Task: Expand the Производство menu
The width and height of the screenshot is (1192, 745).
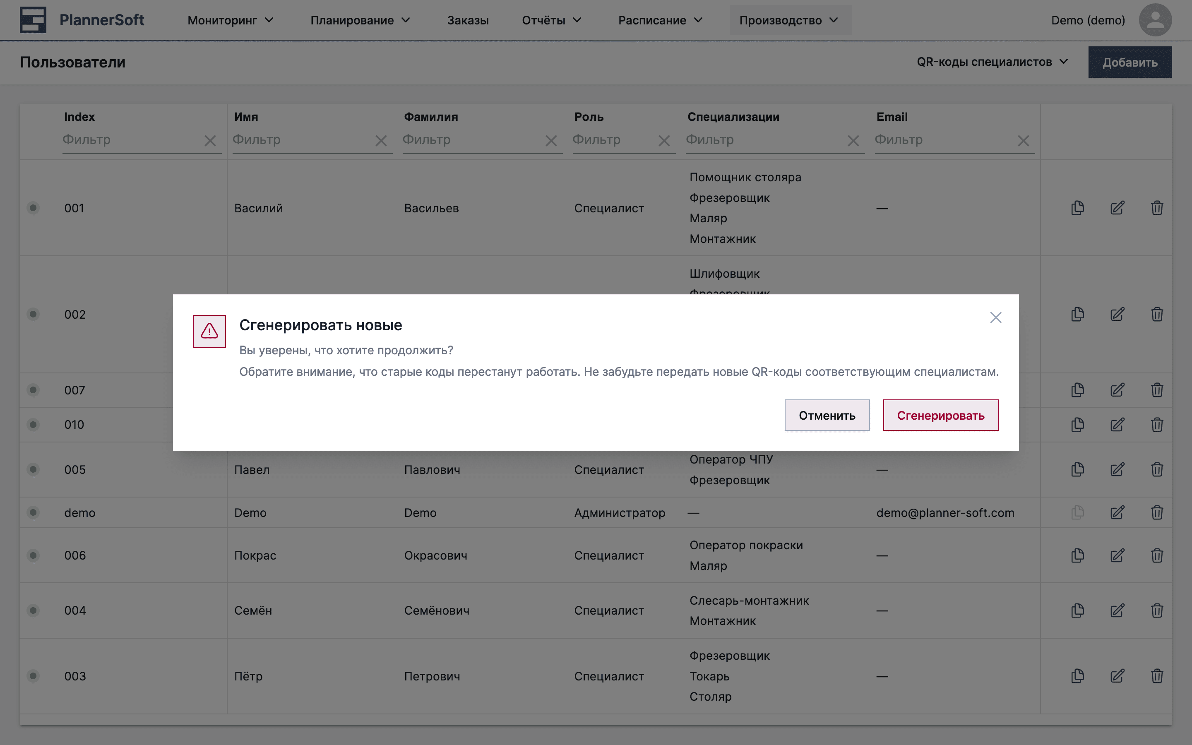Action: pos(788,20)
